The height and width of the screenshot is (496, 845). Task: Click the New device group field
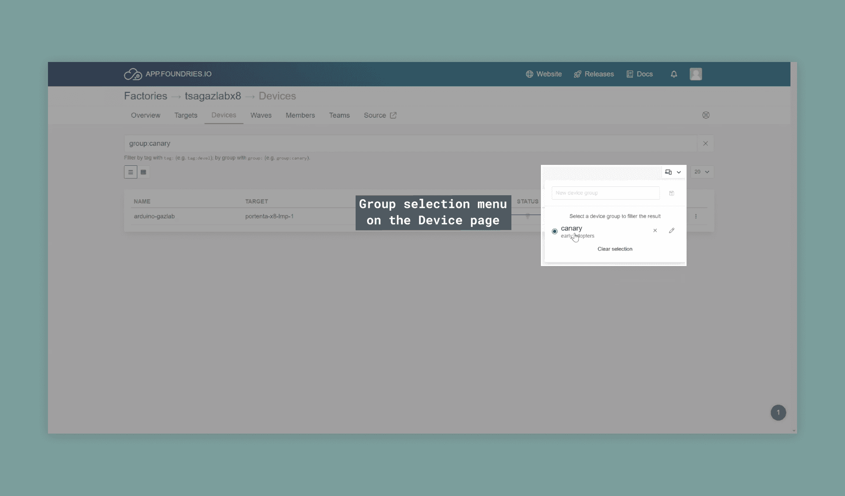[605, 193]
